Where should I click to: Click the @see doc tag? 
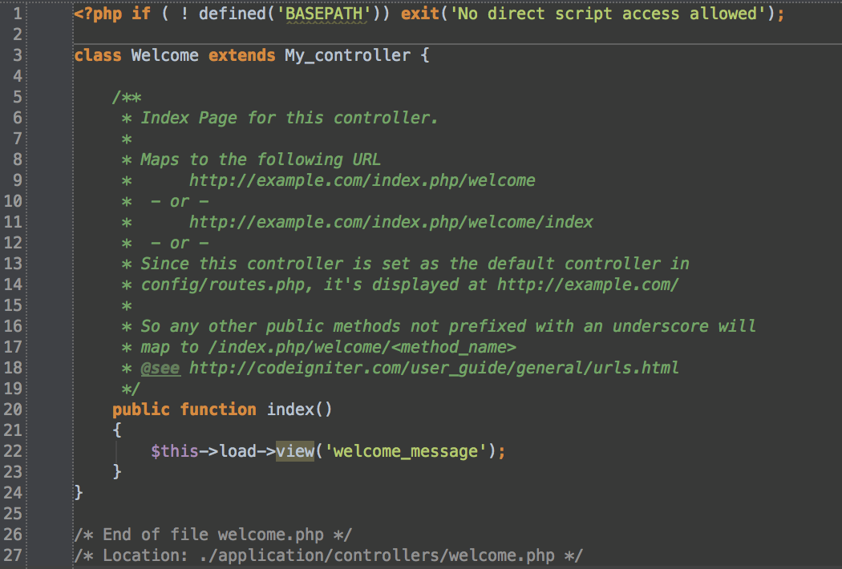point(160,368)
